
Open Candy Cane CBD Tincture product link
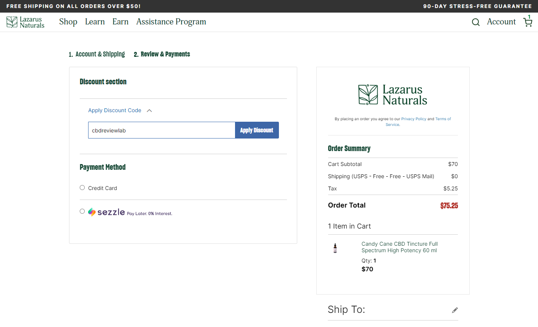point(399,247)
